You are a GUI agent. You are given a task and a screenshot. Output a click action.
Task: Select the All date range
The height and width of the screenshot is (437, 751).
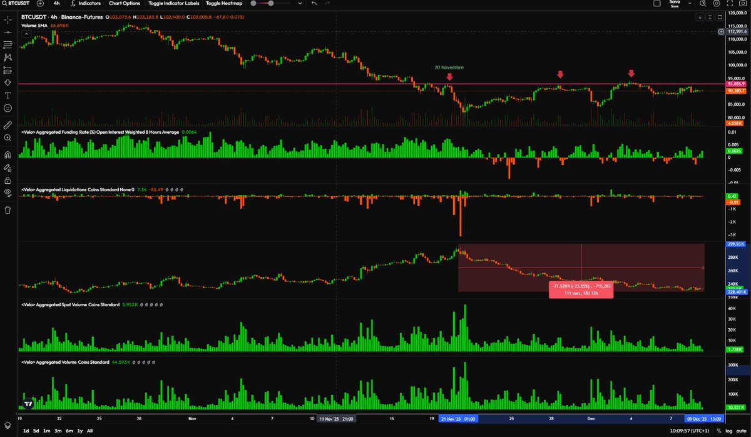(x=89, y=431)
